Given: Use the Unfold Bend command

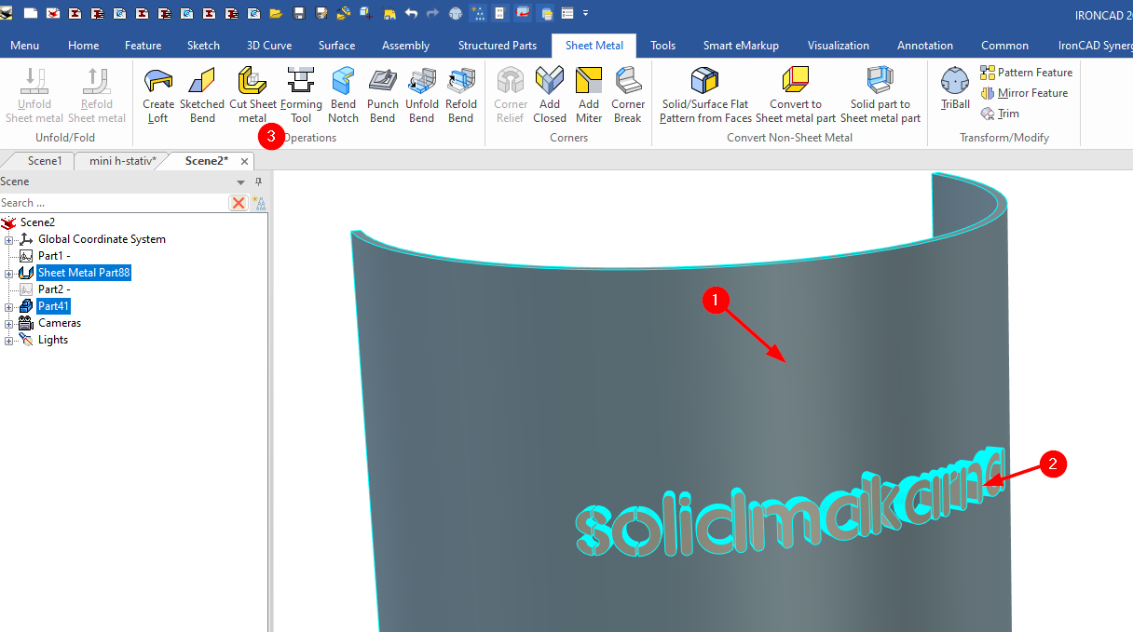Looking at the screenshot, I should (421, 96).
